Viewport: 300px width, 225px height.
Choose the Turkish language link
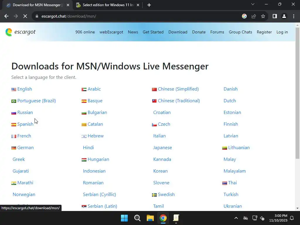pyautogui.click(x=231, y=195)
